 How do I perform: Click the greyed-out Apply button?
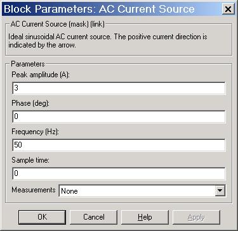click(196, 217)
